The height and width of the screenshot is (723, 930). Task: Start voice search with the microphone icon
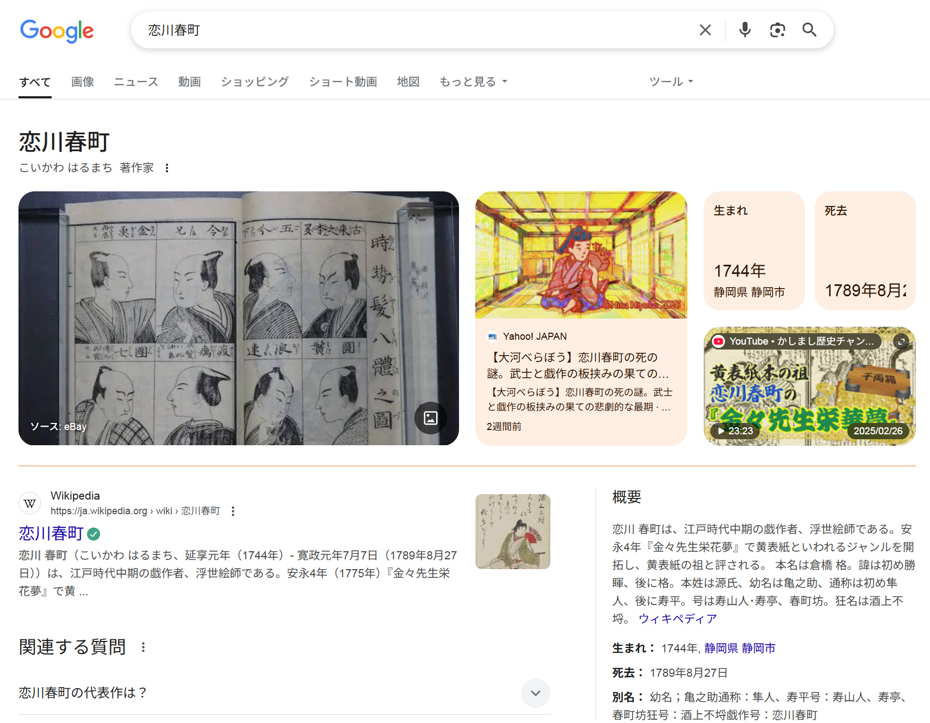pos(745,30)
